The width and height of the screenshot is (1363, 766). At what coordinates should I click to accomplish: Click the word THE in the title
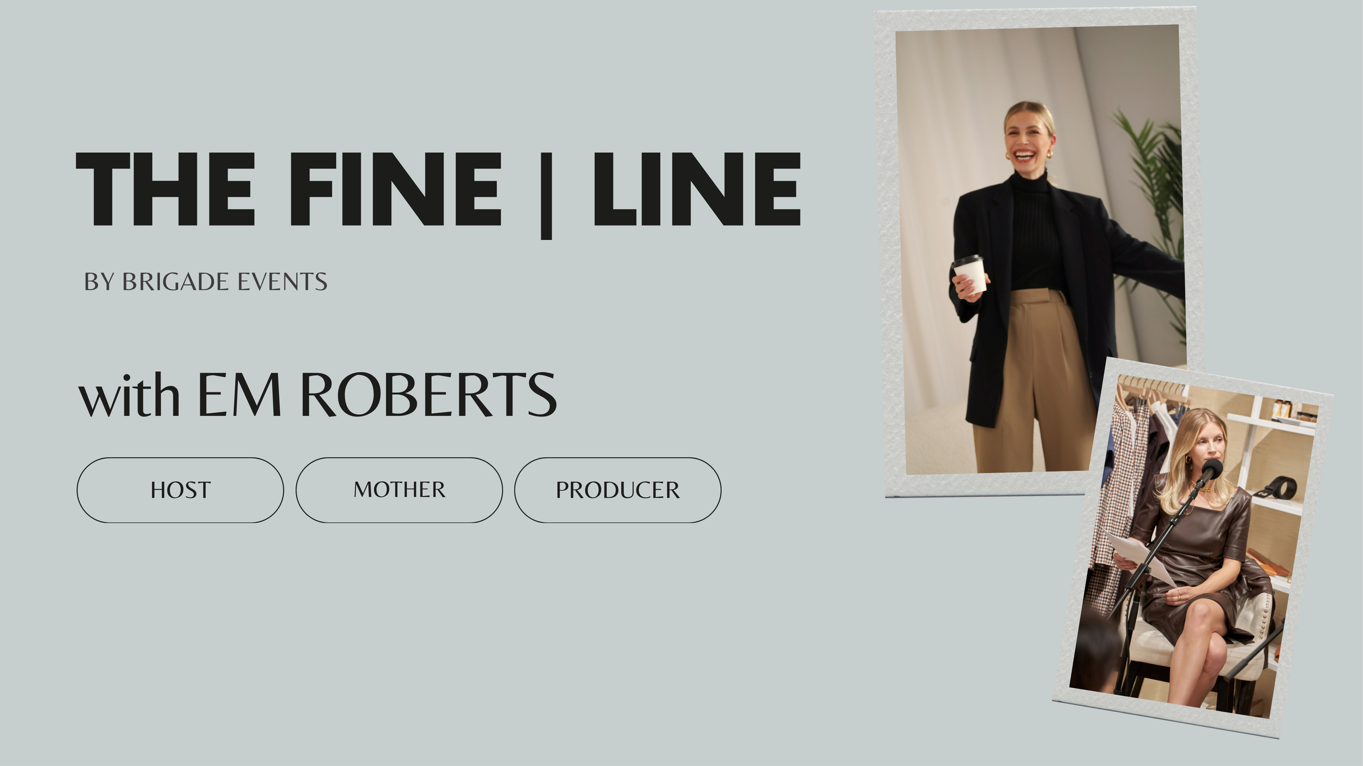coord(166,189)
